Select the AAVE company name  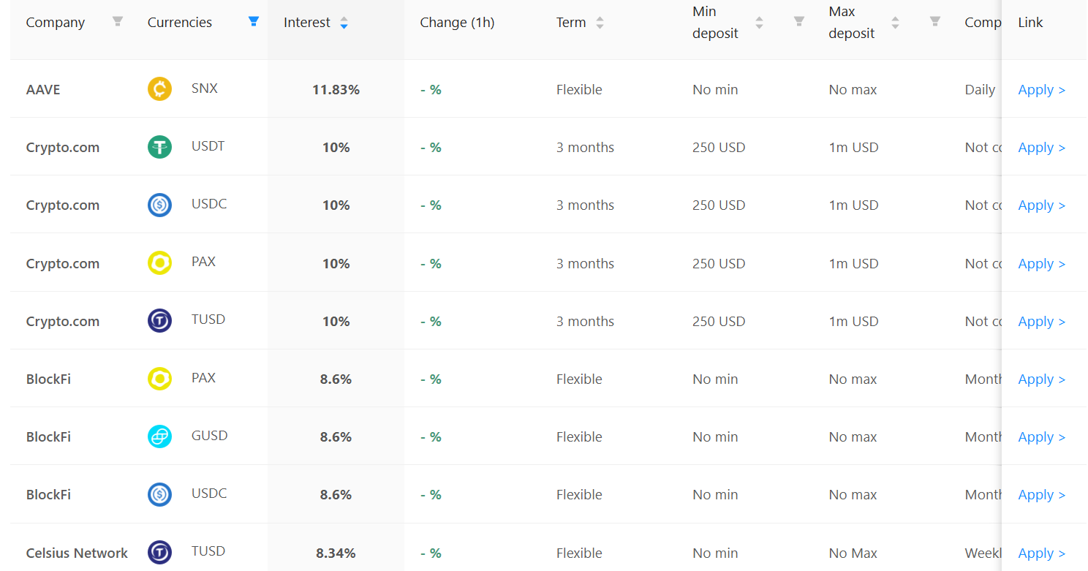43,90
